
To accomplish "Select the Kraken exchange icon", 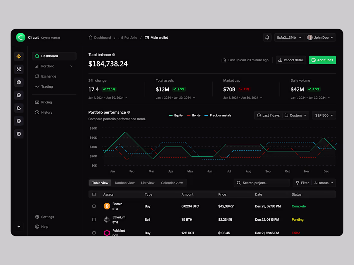I will coord(19,95).
